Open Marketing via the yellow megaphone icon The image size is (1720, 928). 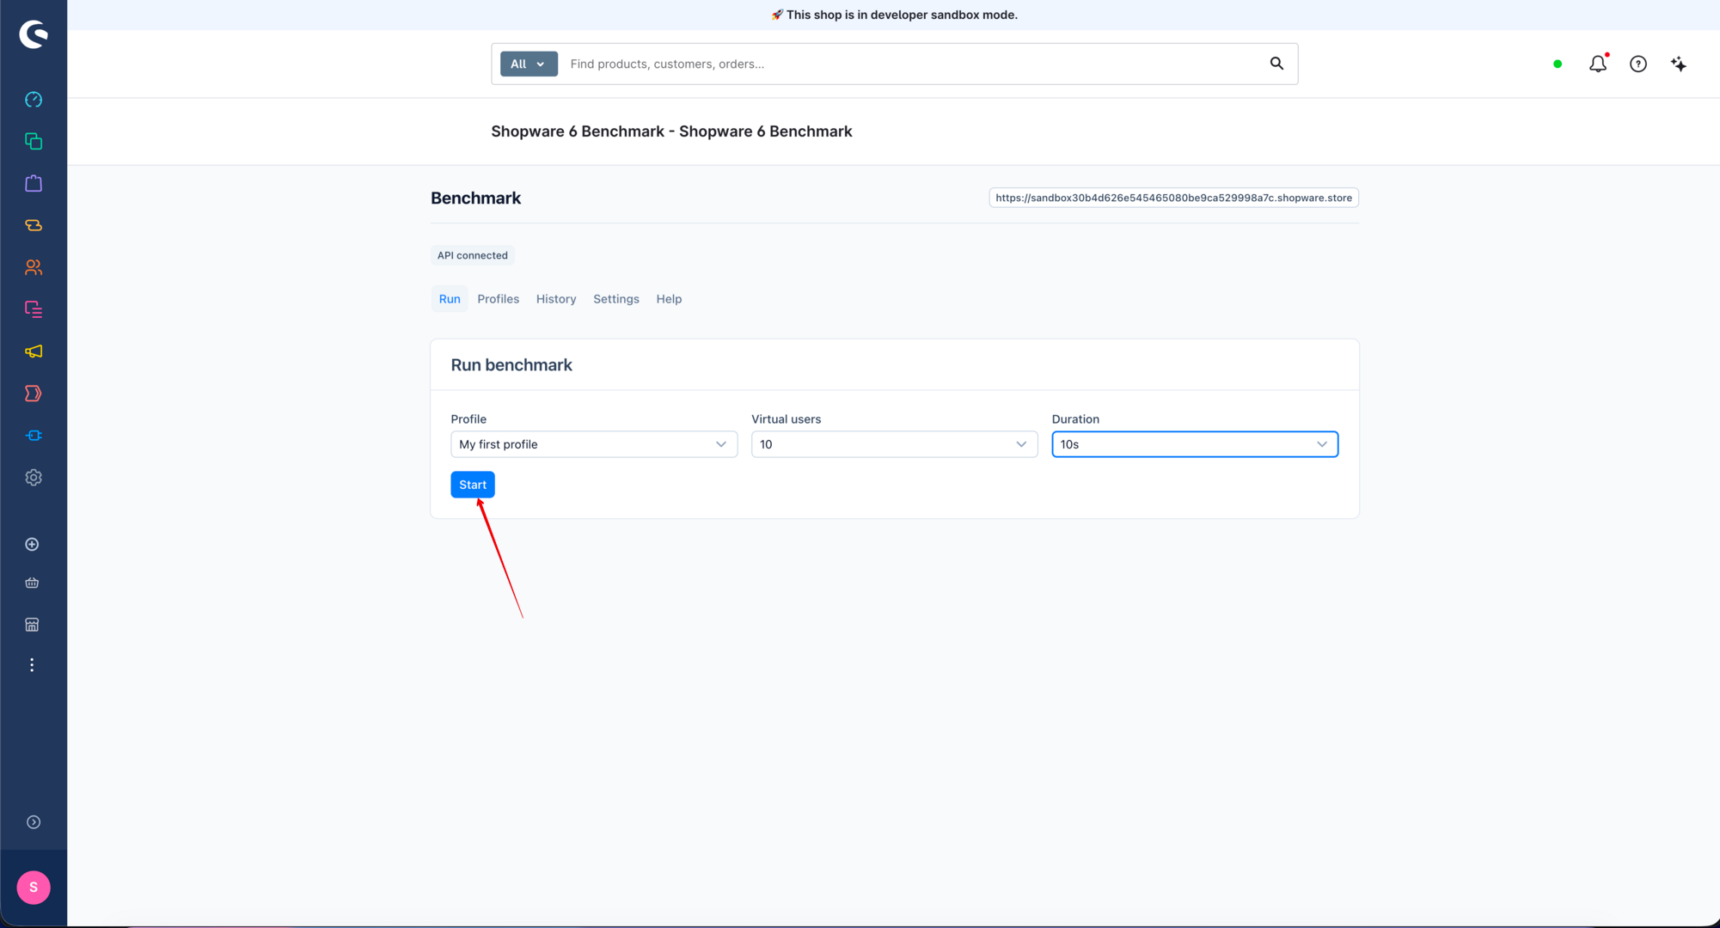click(34, 351)
